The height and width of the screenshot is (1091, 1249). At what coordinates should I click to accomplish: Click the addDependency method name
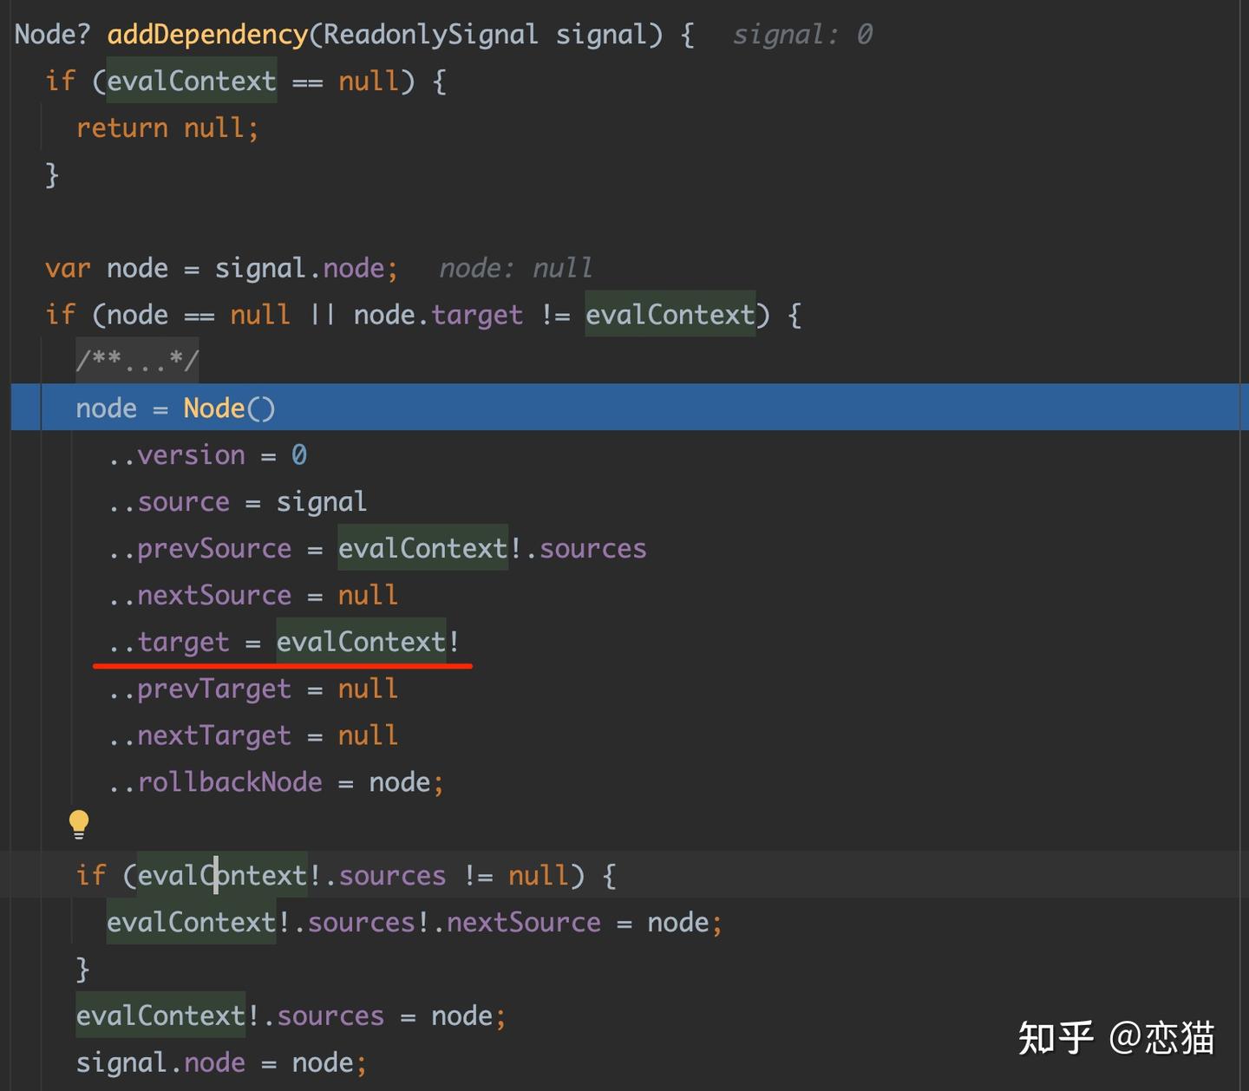[207, 35]
